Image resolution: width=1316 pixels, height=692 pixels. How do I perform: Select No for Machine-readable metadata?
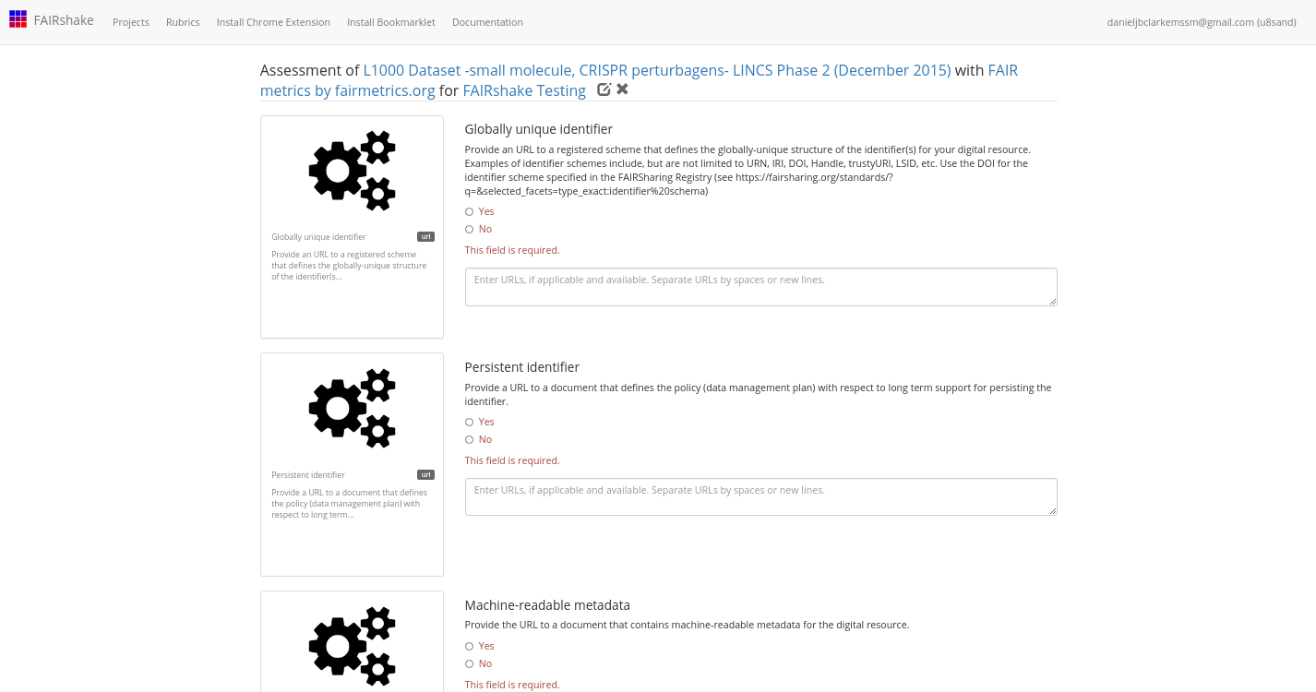(x=469, y=663)
